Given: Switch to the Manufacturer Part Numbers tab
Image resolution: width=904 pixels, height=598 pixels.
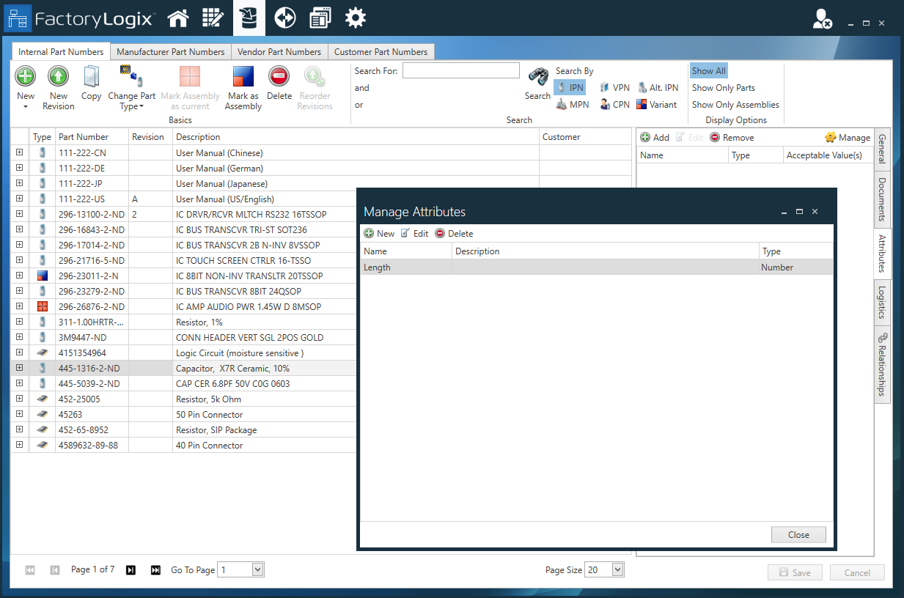Looking at the screenshot, I should (x=170, y=51).
